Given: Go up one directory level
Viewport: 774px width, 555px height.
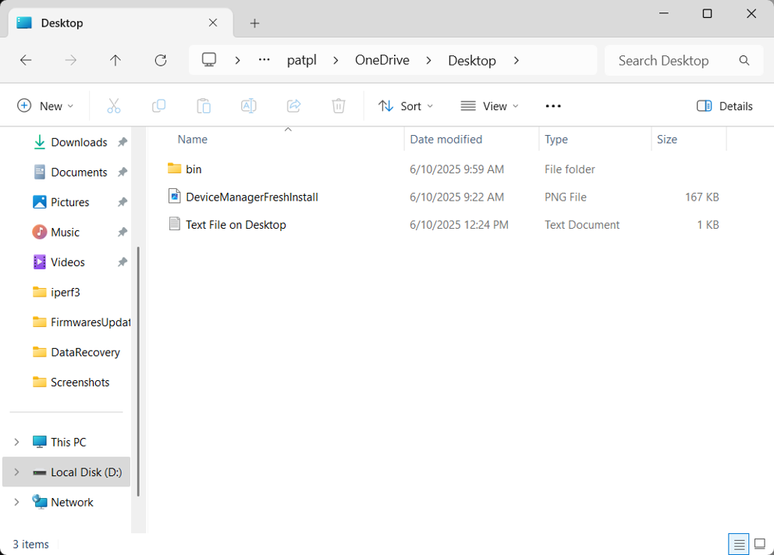Looking at the screenshot, I should click(115, 60).
